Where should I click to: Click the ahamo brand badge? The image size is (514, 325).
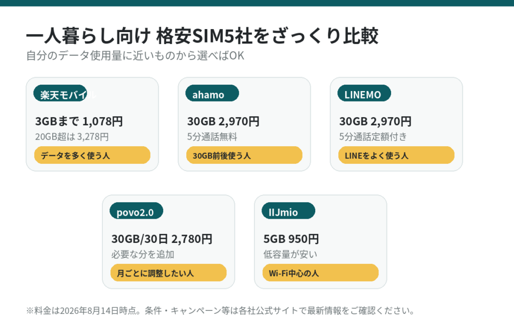click(212, 93)
